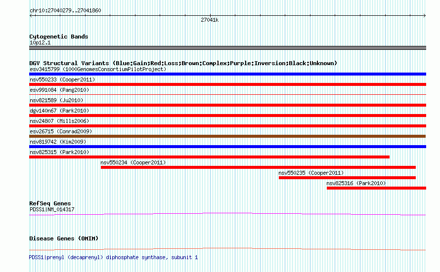Screen dimensions: 440x272
Task: Click the nsv550233 red loss bar
Action: point(227,84)
